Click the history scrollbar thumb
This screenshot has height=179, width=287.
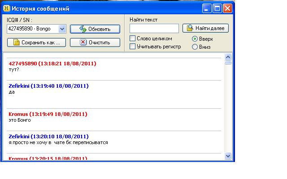coord(228,63)
